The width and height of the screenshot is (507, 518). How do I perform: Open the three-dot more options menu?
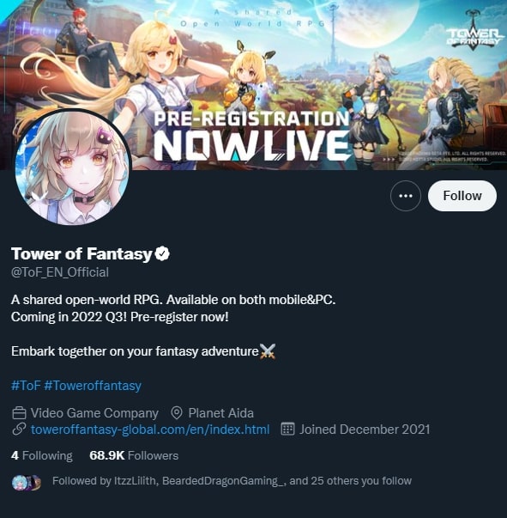point(406,196)
